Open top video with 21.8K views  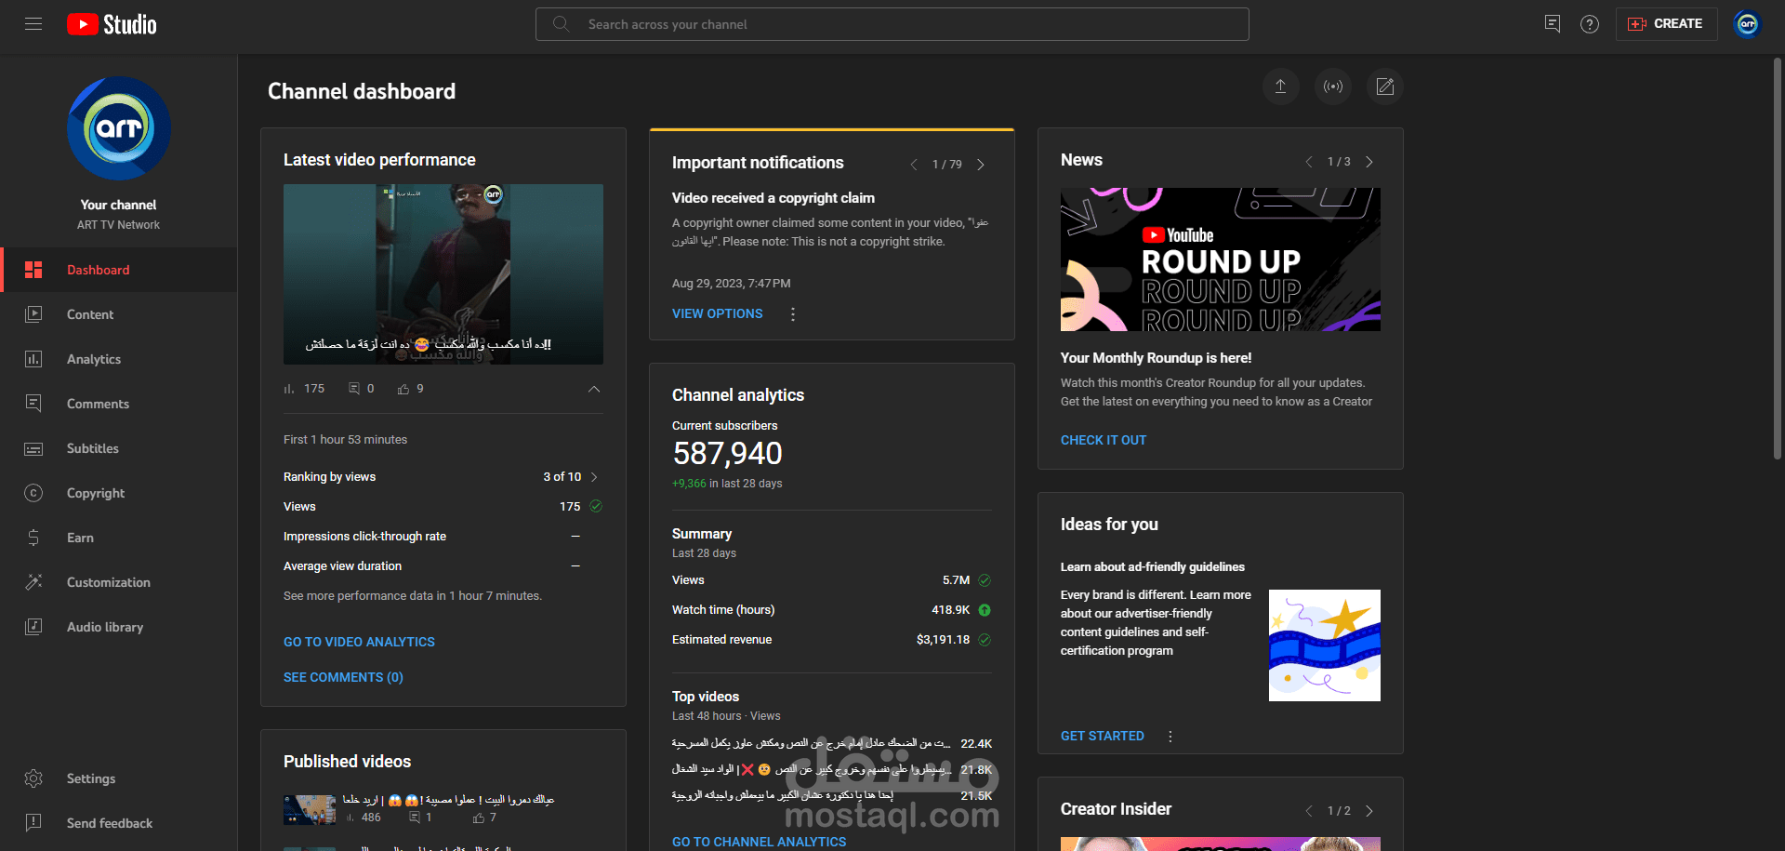[832, 769]
